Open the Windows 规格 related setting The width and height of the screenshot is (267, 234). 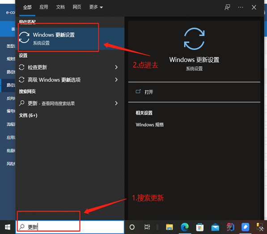click(x=150, y=125)
